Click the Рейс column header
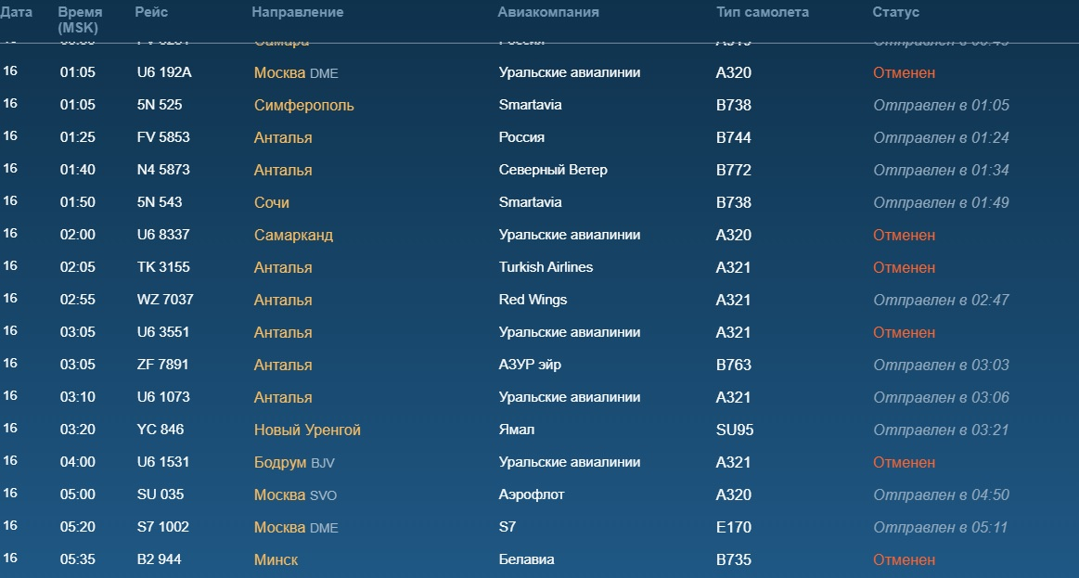This screenshot has height=578, width=1079. pos(151,12)
